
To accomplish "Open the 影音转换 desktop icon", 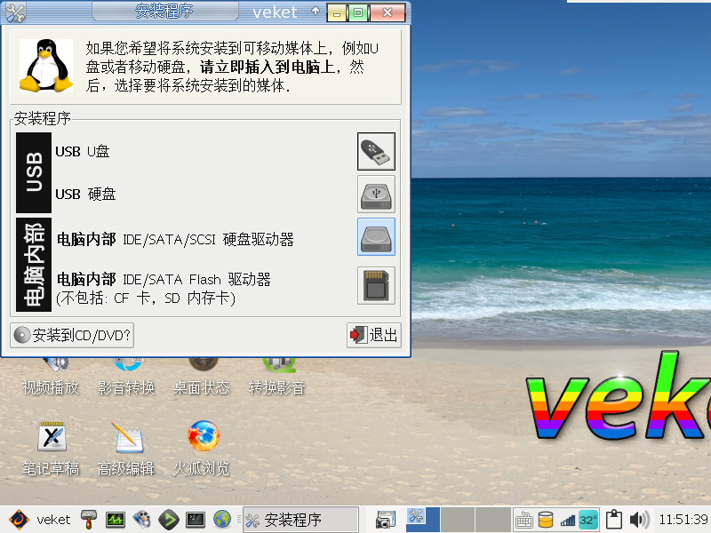I will (x=126, y=377).
